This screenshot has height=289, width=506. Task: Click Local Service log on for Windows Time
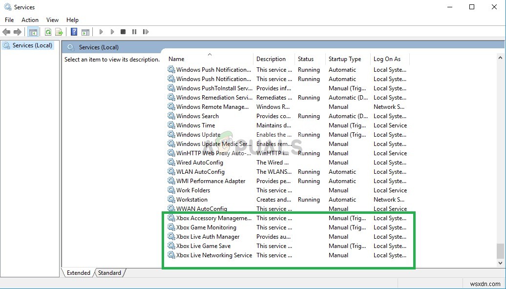click(x=390, y=125)
